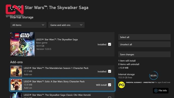The height and width of the screenshot is (98, 174).
Task: Click the '0 items will uninstall' text
Action: 129,64
